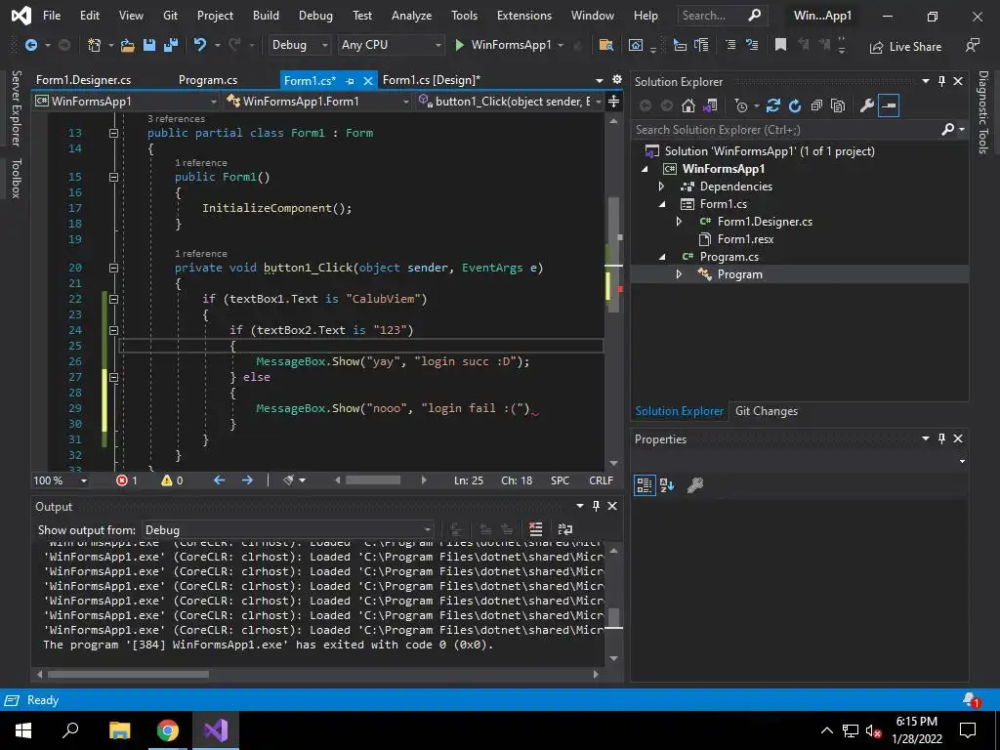The width and height of the screenshot is (1000, 750).
Task: Start debugging with the green play icon
Action: pos(459,45)
